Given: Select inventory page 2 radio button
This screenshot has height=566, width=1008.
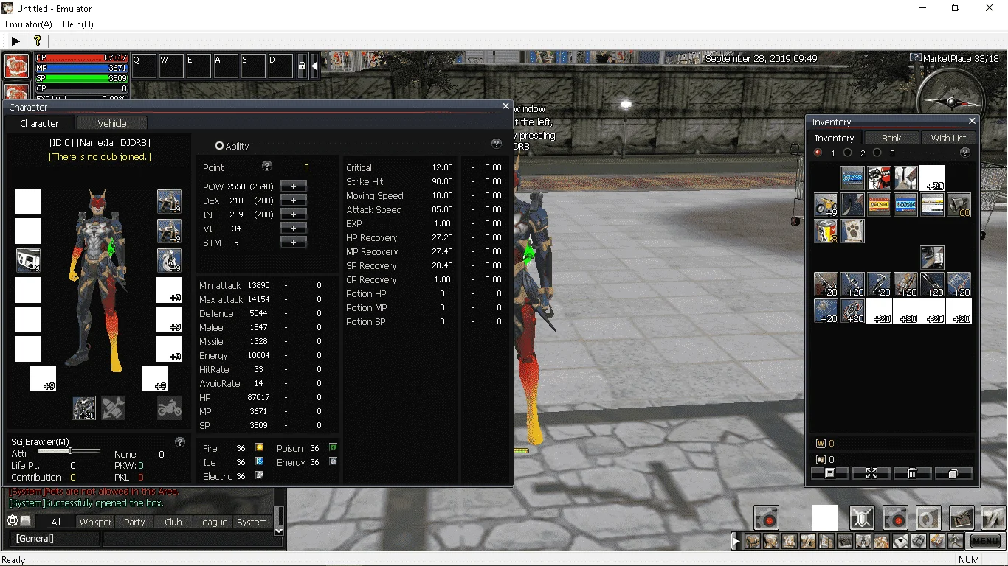Looking at the screenshot, I should [847, 153].
